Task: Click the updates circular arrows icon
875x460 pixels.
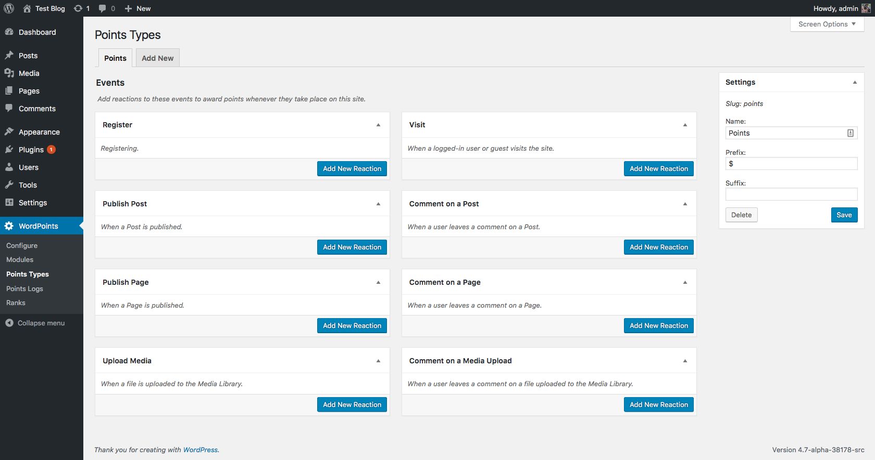Action: (x=78, y=8)
